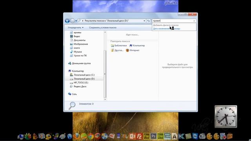
Task: Open the photo stack icon in the dock
Action: coord(42,136)
